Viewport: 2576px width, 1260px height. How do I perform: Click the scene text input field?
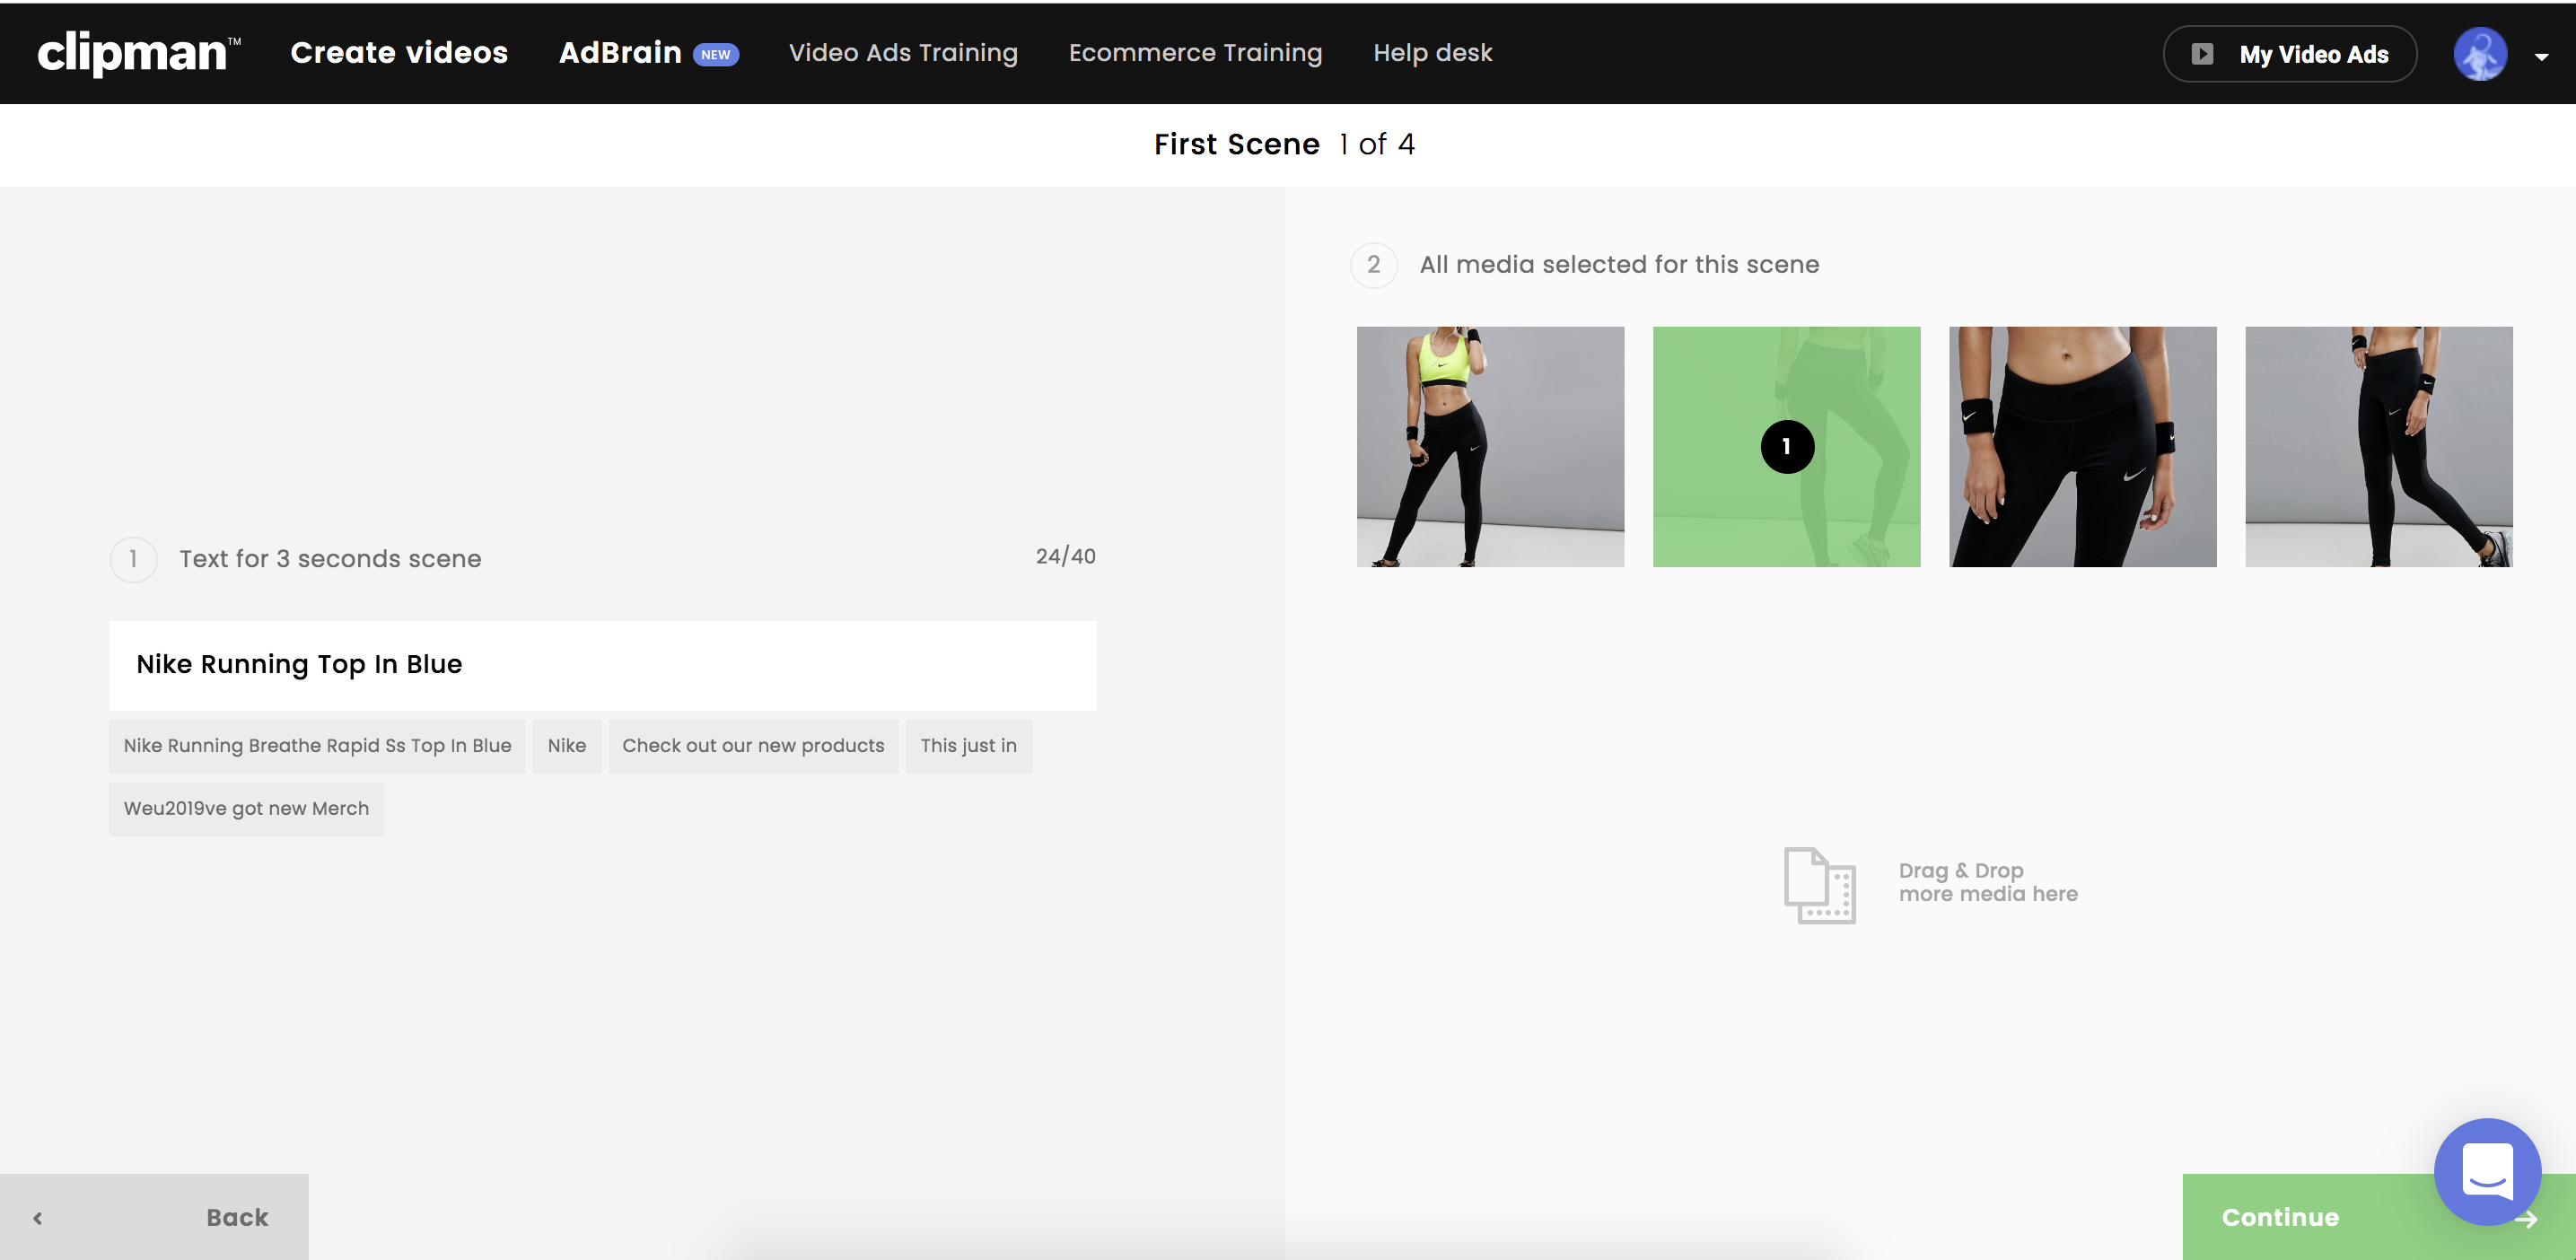602,665
